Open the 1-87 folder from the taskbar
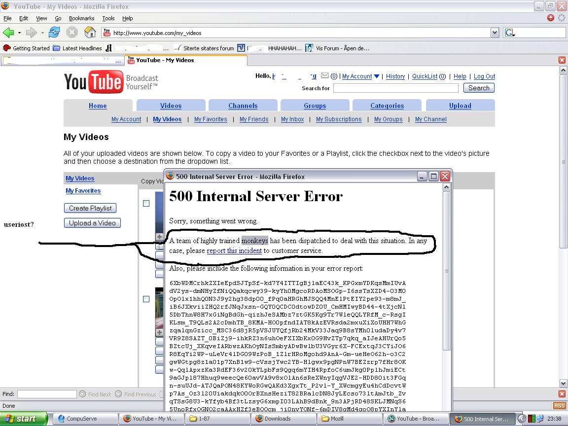The height and width of the screenshot is (426, 568). (218, 419)
